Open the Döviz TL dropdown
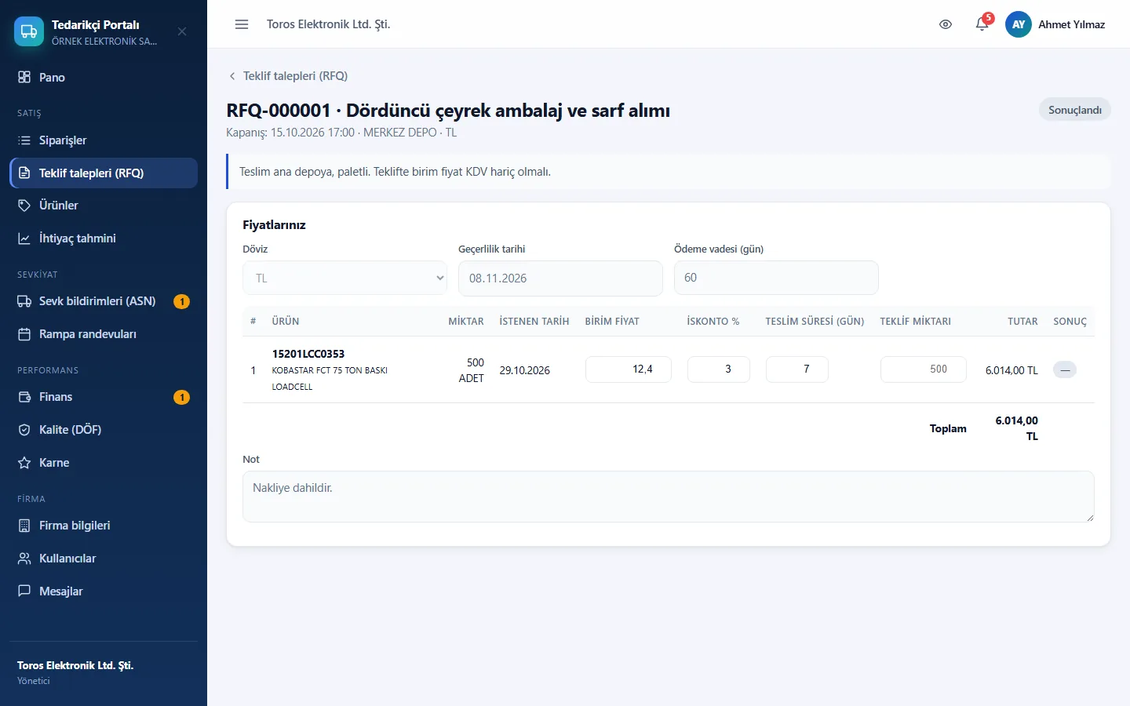Screen dimensions: 1130x706 pyautogui.click(x=344, y=278)
